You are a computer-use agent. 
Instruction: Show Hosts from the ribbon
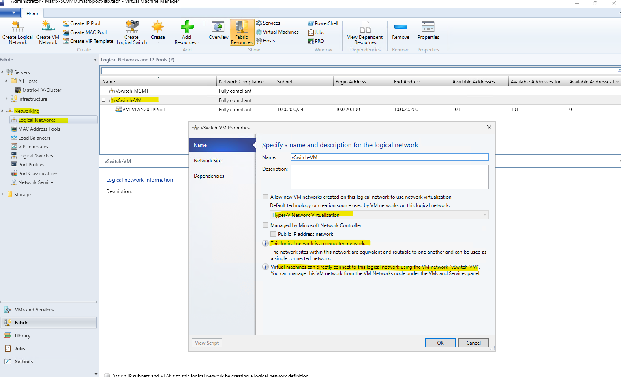click(266, 41)
